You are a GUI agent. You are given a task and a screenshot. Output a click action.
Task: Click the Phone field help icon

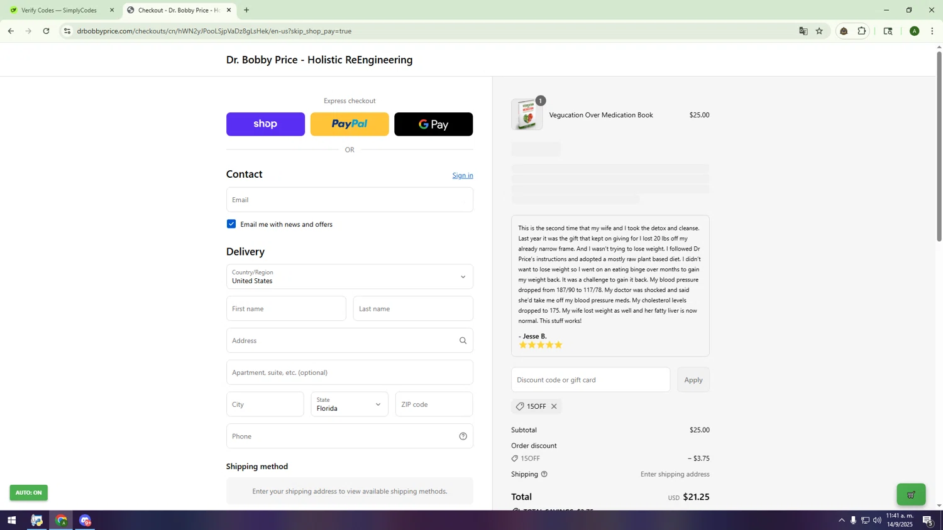pyautogui.click(x=463, y=436)
